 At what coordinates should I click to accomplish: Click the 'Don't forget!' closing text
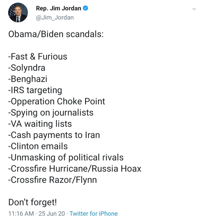pyautogui.click(x=33, y=202)
